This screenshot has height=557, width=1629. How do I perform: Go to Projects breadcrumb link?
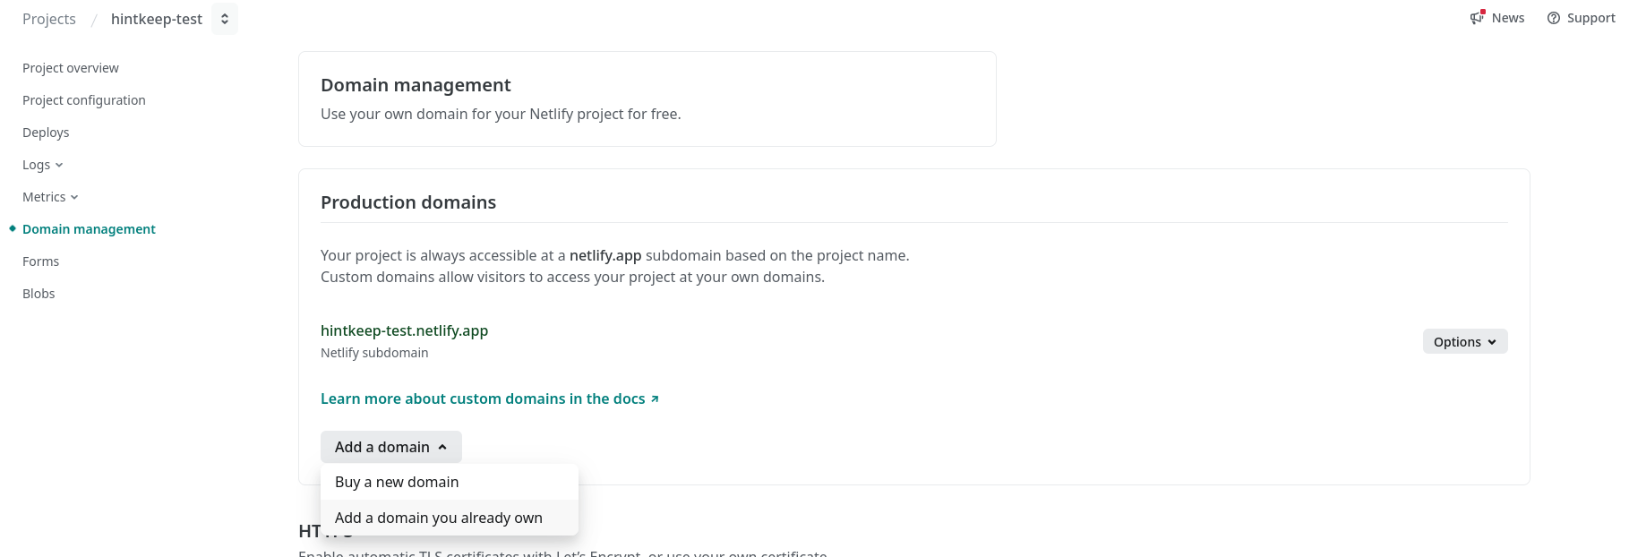[x=49, y=19]
